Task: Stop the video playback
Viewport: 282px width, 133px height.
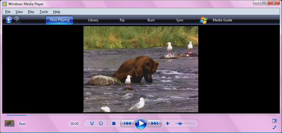Action: (x=114, y=124)
